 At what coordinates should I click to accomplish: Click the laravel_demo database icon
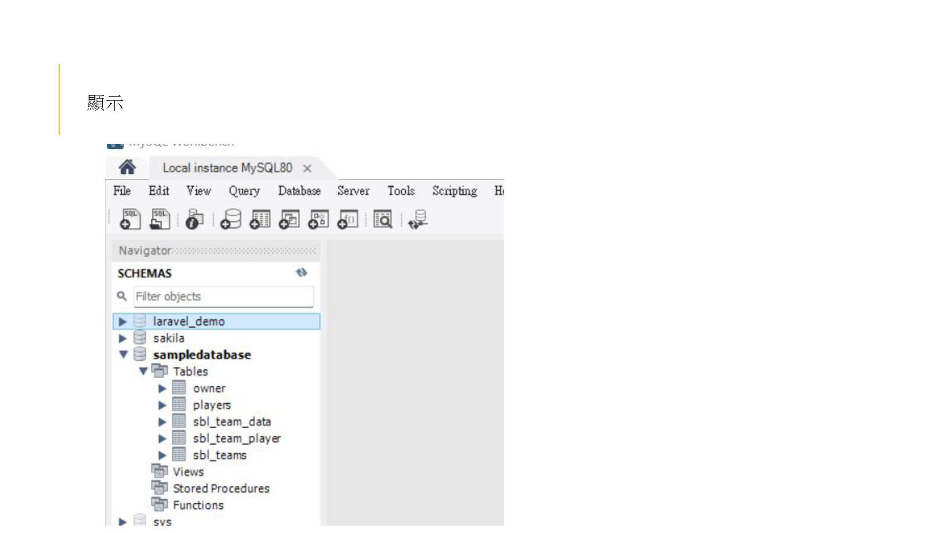140,321
